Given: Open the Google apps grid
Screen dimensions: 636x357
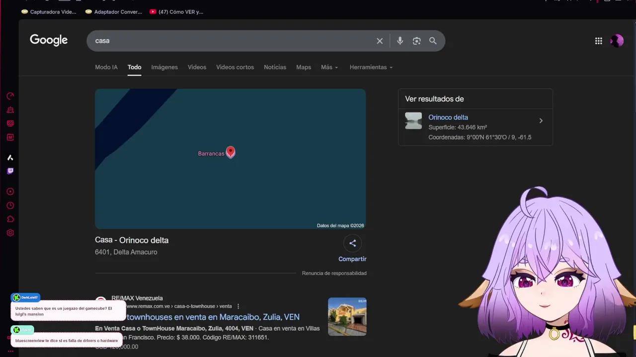Looking at the screenshot, I should pos(598,41).
